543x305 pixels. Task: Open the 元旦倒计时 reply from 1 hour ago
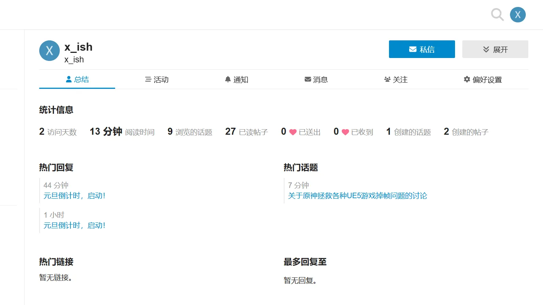click(74, 225)
